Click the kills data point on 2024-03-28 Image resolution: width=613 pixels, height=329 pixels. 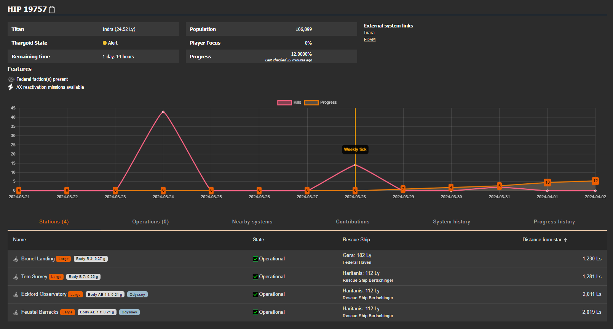[x=355, y=165]
